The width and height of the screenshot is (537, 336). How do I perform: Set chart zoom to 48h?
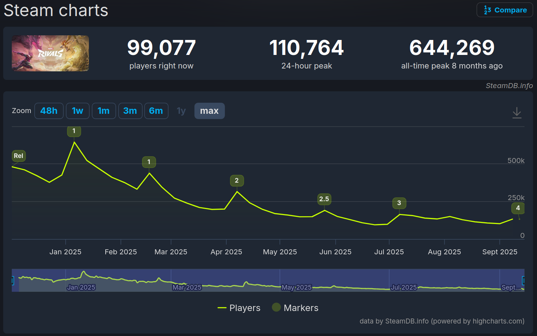(x=49, y=111)
